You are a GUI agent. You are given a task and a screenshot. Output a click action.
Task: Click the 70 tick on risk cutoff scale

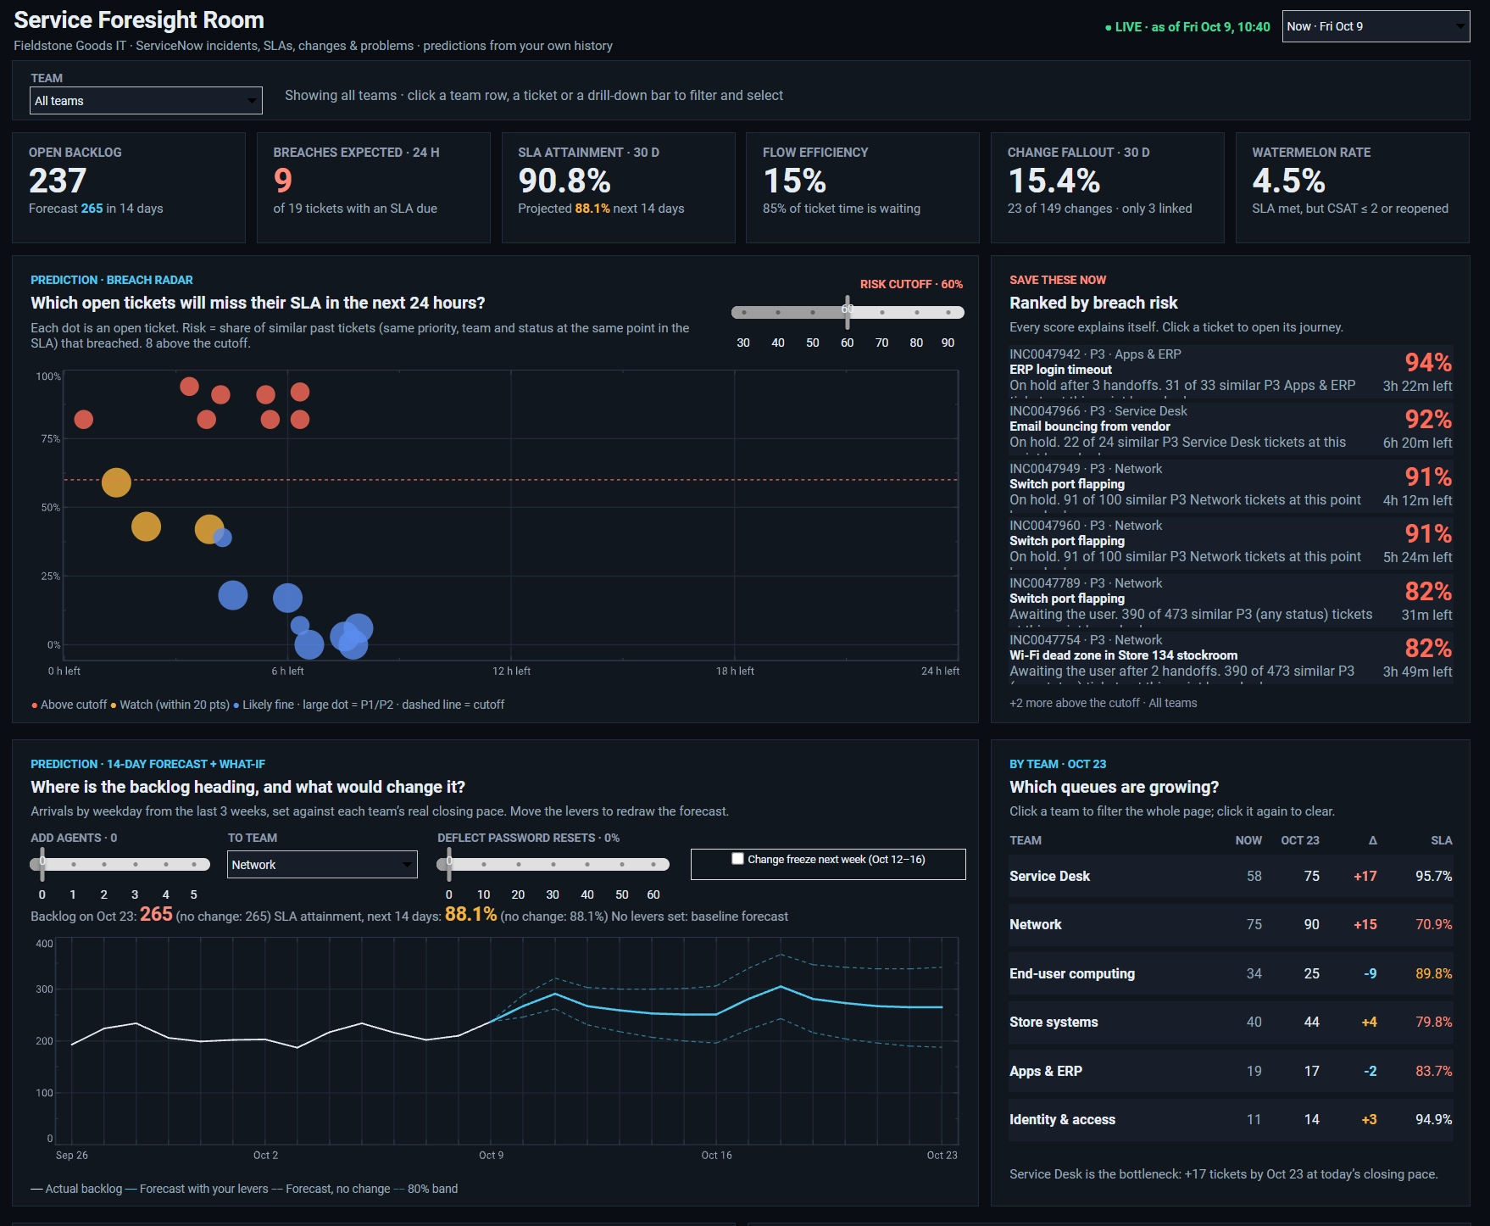coord(881,343)
